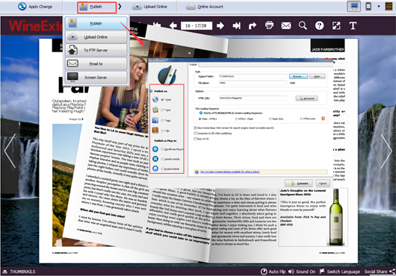The width and height of the screenshot is (396, 276).
Task: Click the Joomla module icon
Action: (155, 159)
